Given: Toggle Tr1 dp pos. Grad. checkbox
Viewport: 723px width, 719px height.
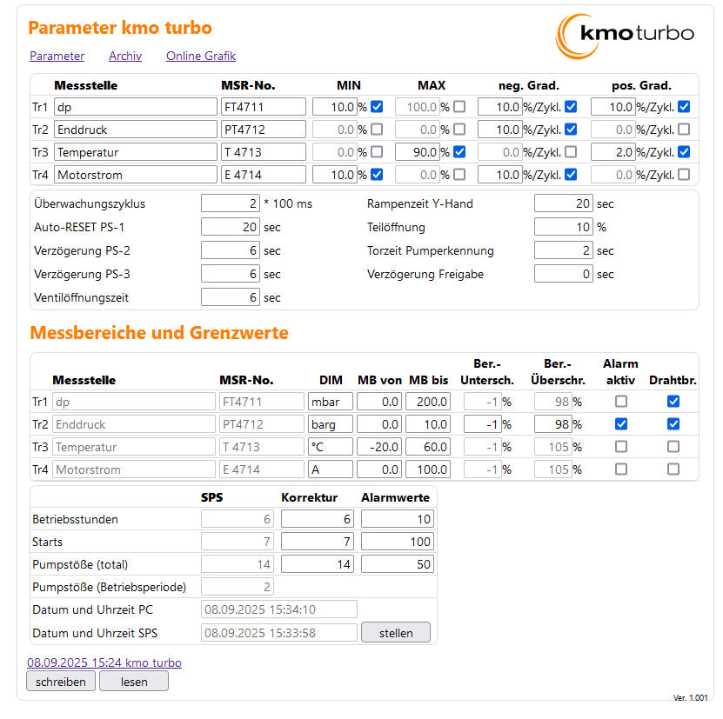Looking at the screenshot, I should pos(684,106).
